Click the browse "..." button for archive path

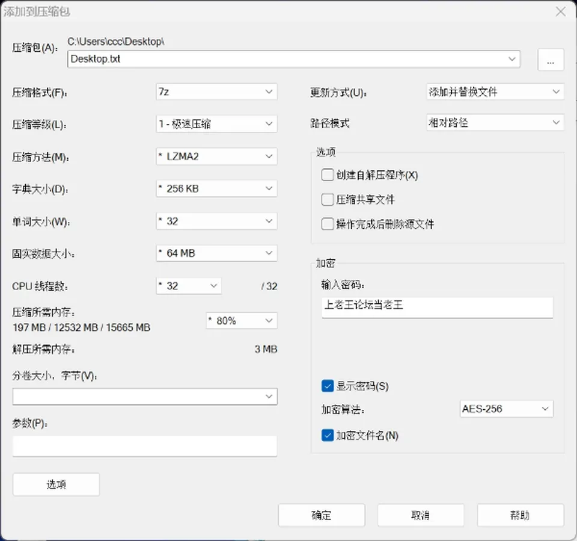pyautogui.click(x=551, y=60)
